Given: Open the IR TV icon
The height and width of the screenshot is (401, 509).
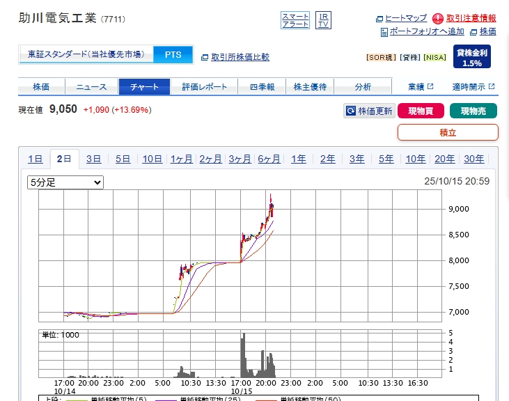Looking at the screenshot, I should click(323, 20).
